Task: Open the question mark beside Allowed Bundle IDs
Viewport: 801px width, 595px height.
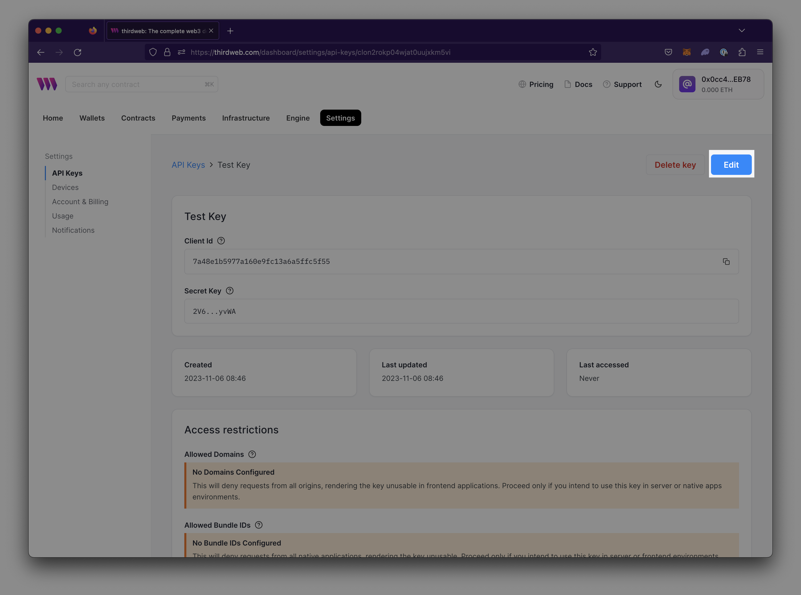Action: point(259,525)
